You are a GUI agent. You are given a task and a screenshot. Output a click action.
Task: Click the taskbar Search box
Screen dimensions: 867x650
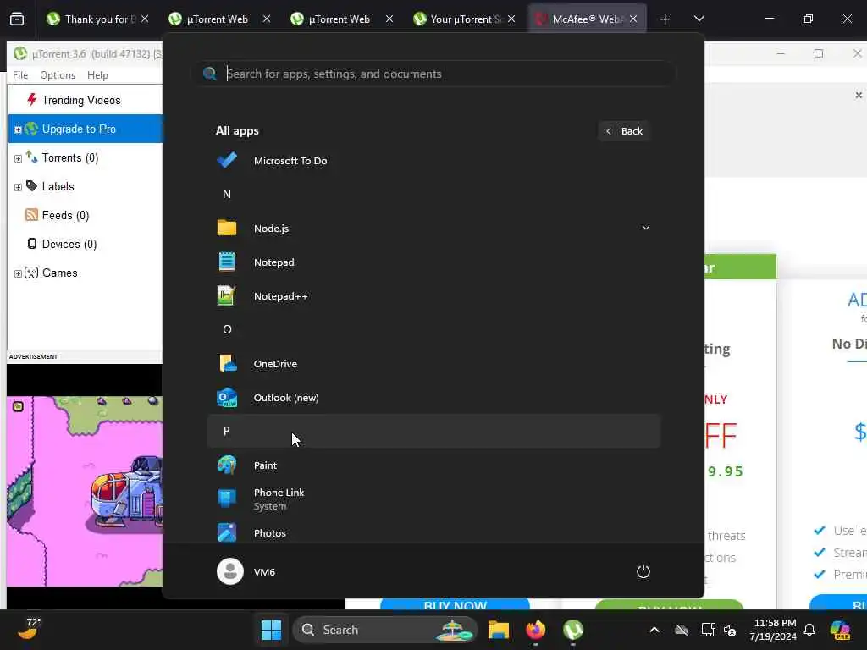(385, 630)
